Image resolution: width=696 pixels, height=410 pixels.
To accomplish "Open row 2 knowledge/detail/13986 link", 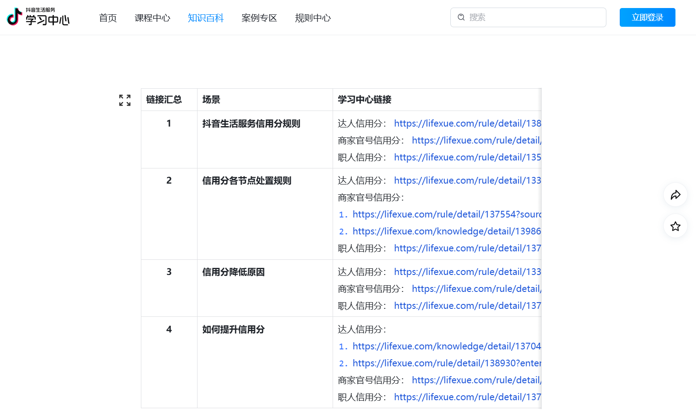I will [x=447, y=231].
